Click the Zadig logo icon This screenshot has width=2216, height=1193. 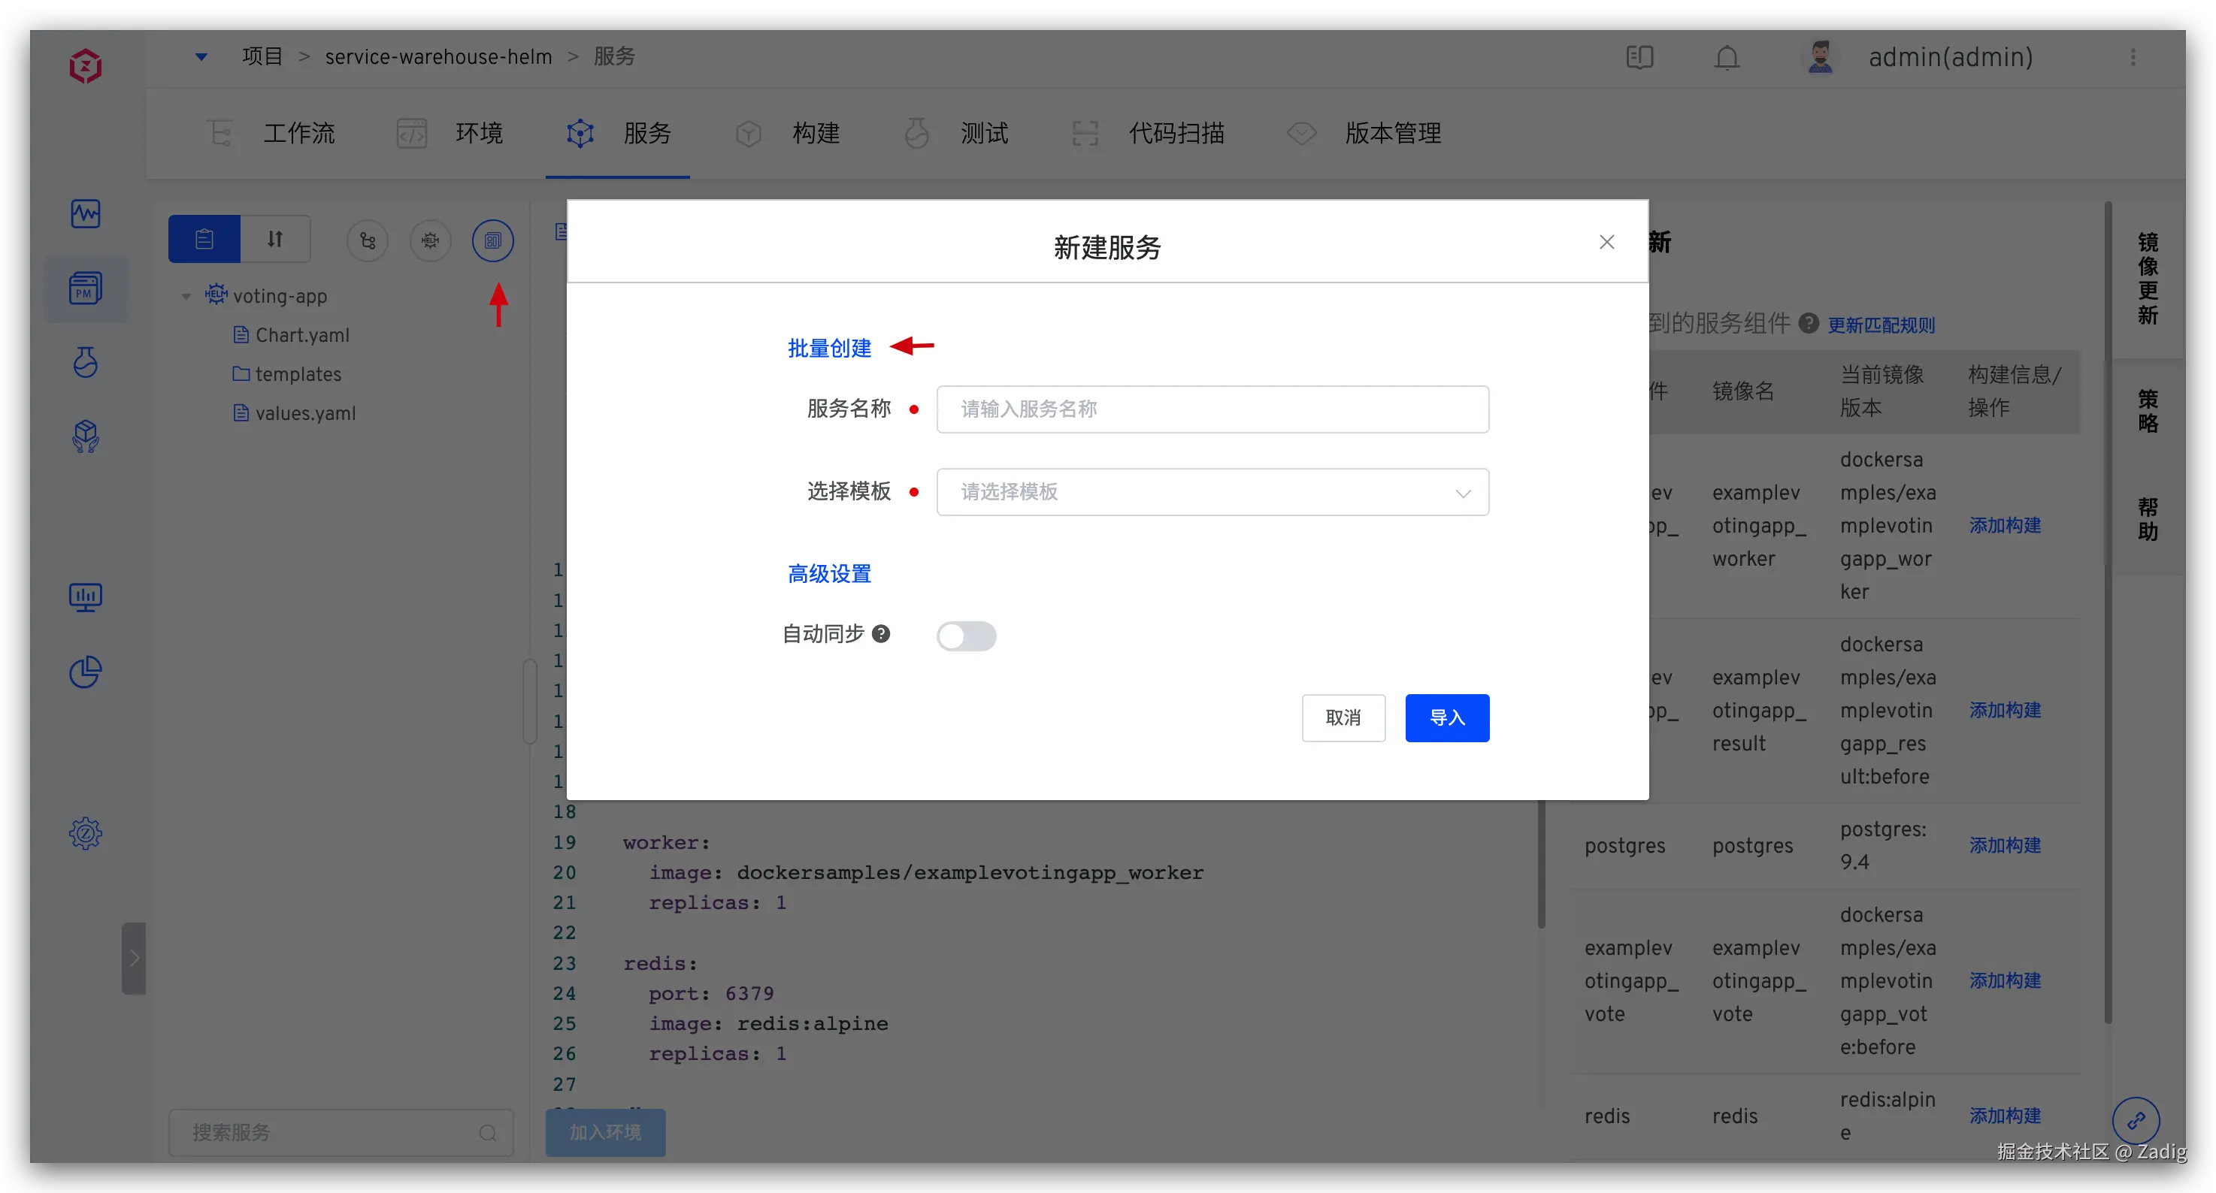pyautogui.click(x=85, y=65)
